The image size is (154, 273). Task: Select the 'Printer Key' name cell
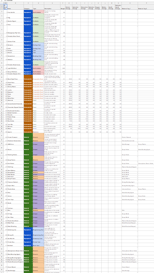pyautogui.click(x=15, y=242)
